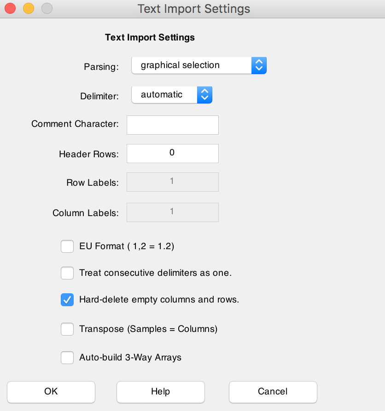Open the Help button for import settings
Image resolution: width=385 pixels, height=411 pixels.
(160, 392)
